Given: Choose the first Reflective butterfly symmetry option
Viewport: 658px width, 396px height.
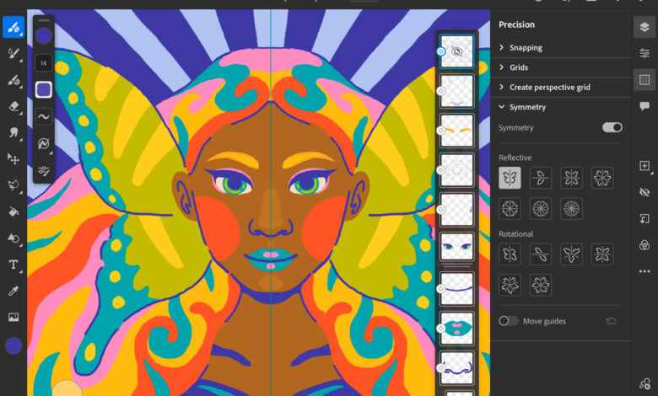Looking at the screenshot, I should (x=510, y=178).
